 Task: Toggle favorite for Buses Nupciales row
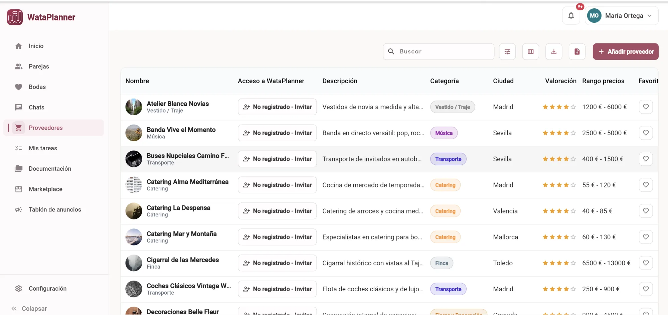(646, 159)
